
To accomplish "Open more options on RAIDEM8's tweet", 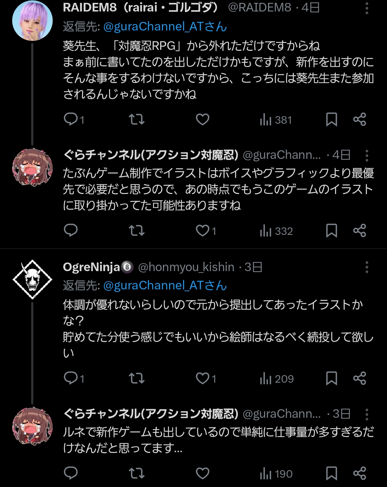I will [x=367, y=8].
